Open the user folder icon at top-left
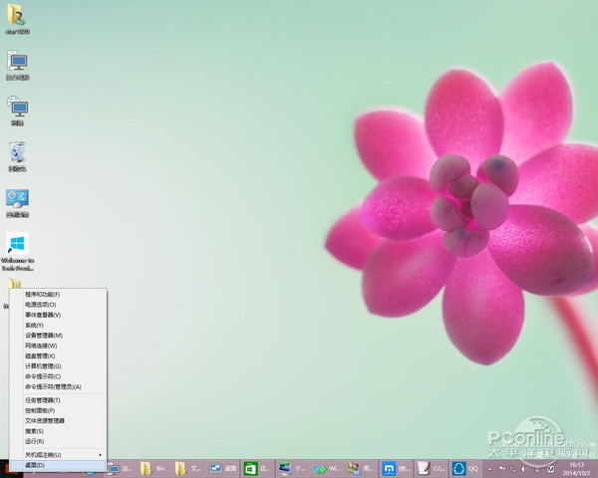The height and width of the screenshot is (478, 598). point(17,16)
